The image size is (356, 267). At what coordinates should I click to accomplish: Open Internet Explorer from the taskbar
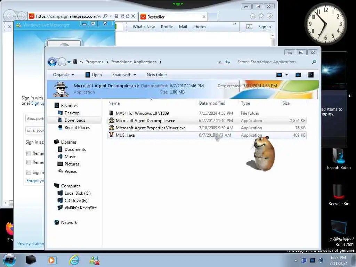[74, 260]
